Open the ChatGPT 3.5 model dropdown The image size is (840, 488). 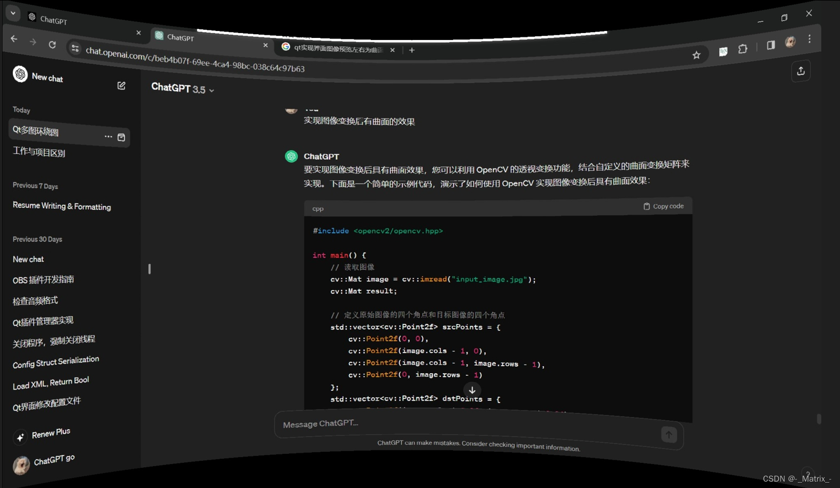(x=183, y=89)
